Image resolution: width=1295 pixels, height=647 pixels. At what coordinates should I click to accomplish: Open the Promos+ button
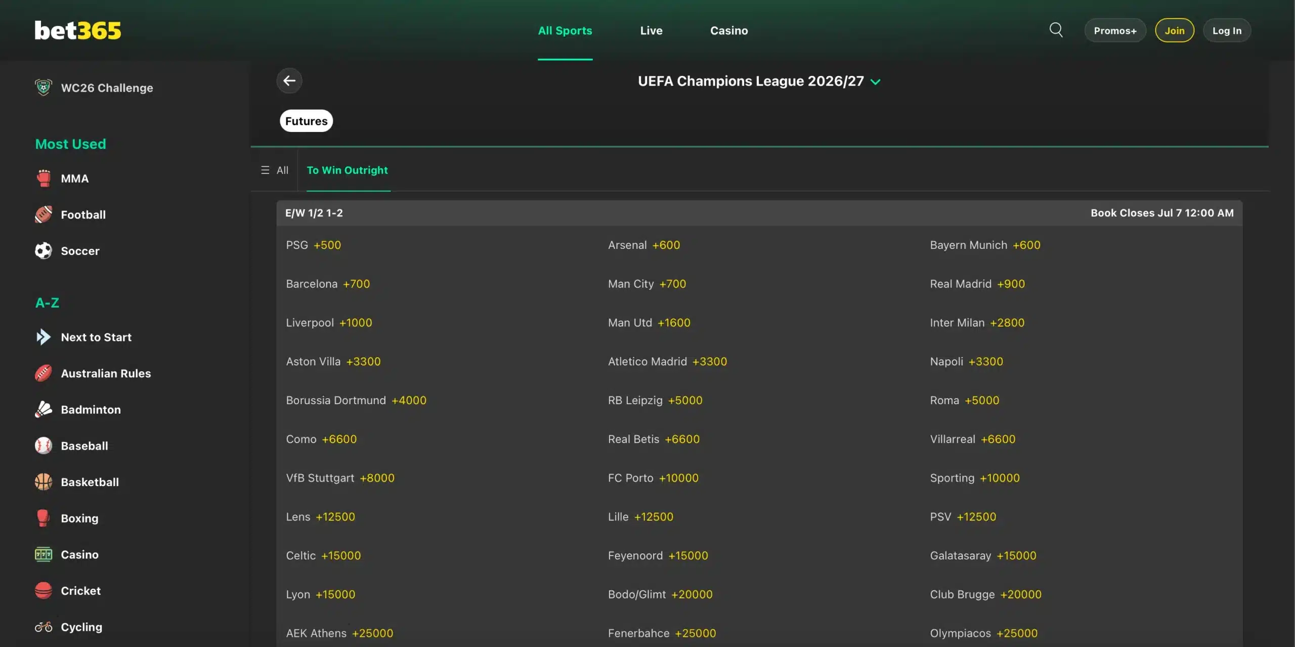(x=1115, y=30)
